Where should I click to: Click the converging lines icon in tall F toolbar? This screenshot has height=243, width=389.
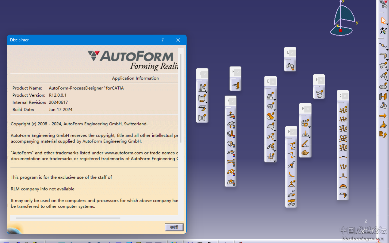tap(291, 165)
